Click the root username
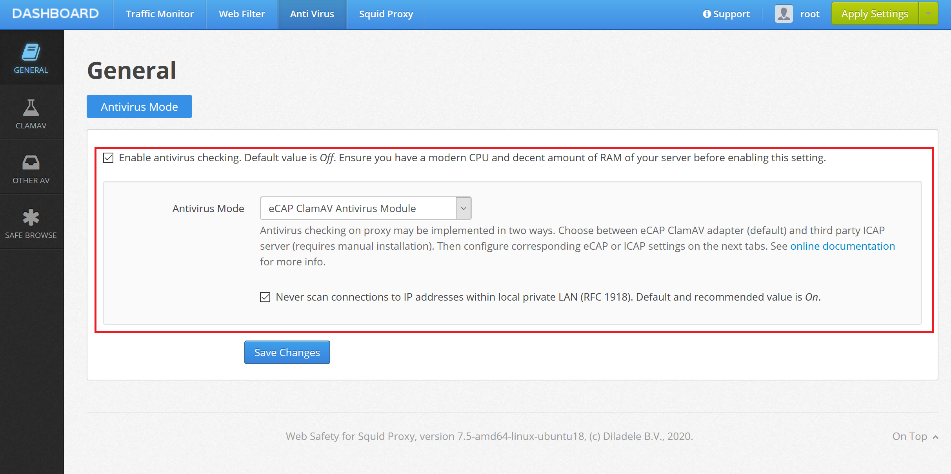The width and height of the screenshot is (951, 474). (810, 14)
